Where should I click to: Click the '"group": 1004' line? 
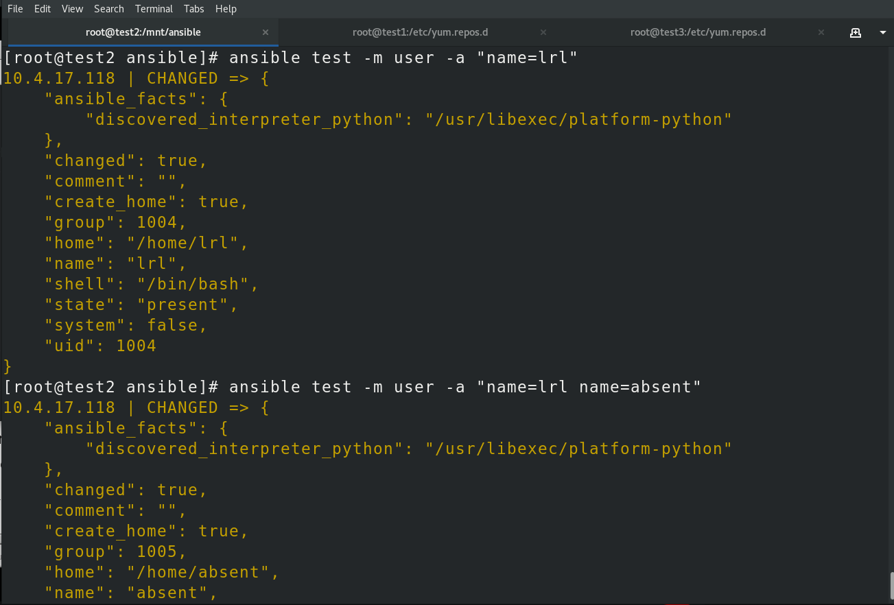click(x=116, y=222)
